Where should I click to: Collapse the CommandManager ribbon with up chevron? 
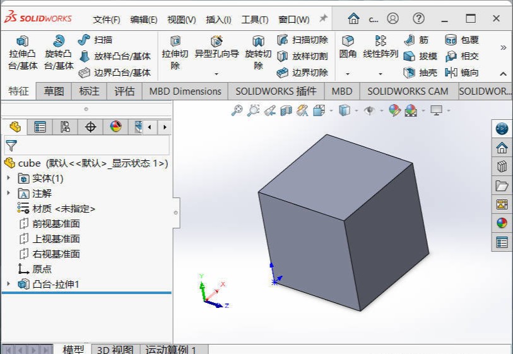coord(503,73)
